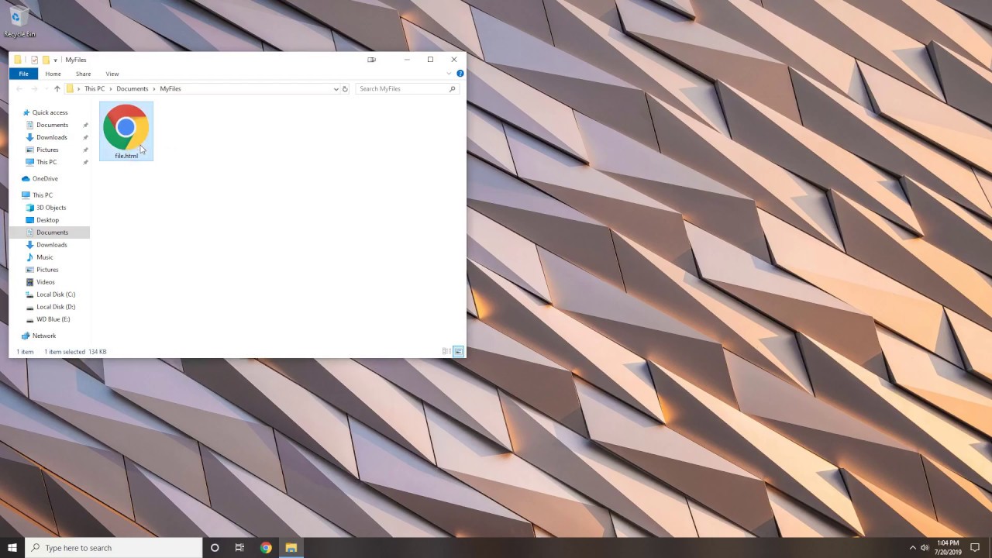The width and height of the screenshot is (992, 558).
Task: Open Downloads under This PC
Action: [x=52, y=245]
